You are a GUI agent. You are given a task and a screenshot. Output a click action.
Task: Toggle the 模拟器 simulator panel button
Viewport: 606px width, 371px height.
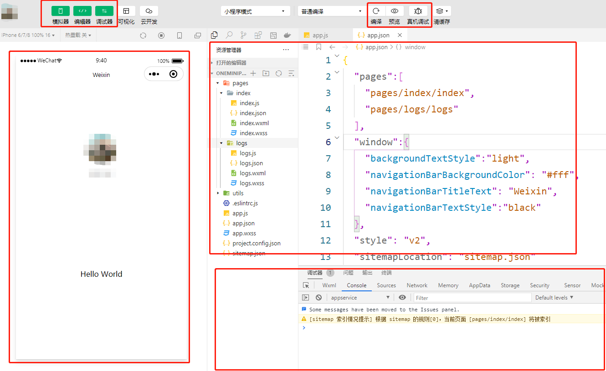[x=61, y=11]
